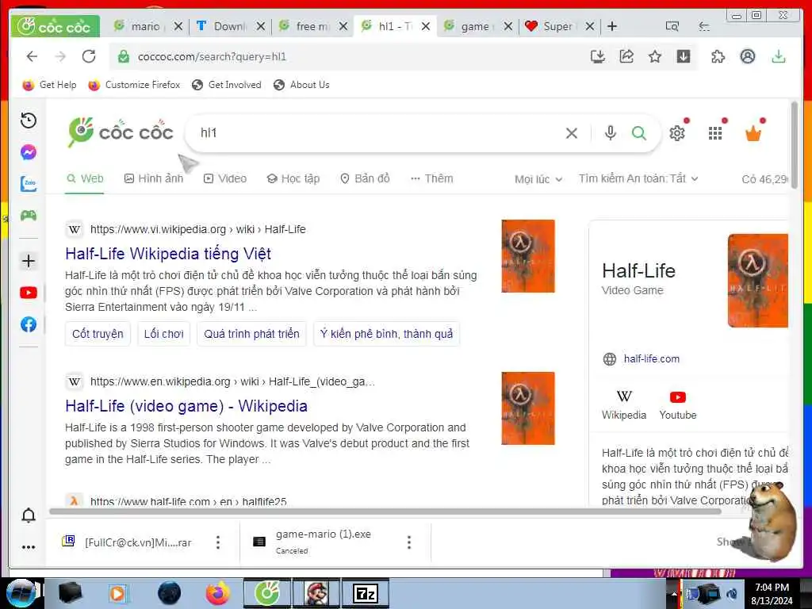812x609 pixels.
Task: Open search settings gear
Action: pos(677,133)
